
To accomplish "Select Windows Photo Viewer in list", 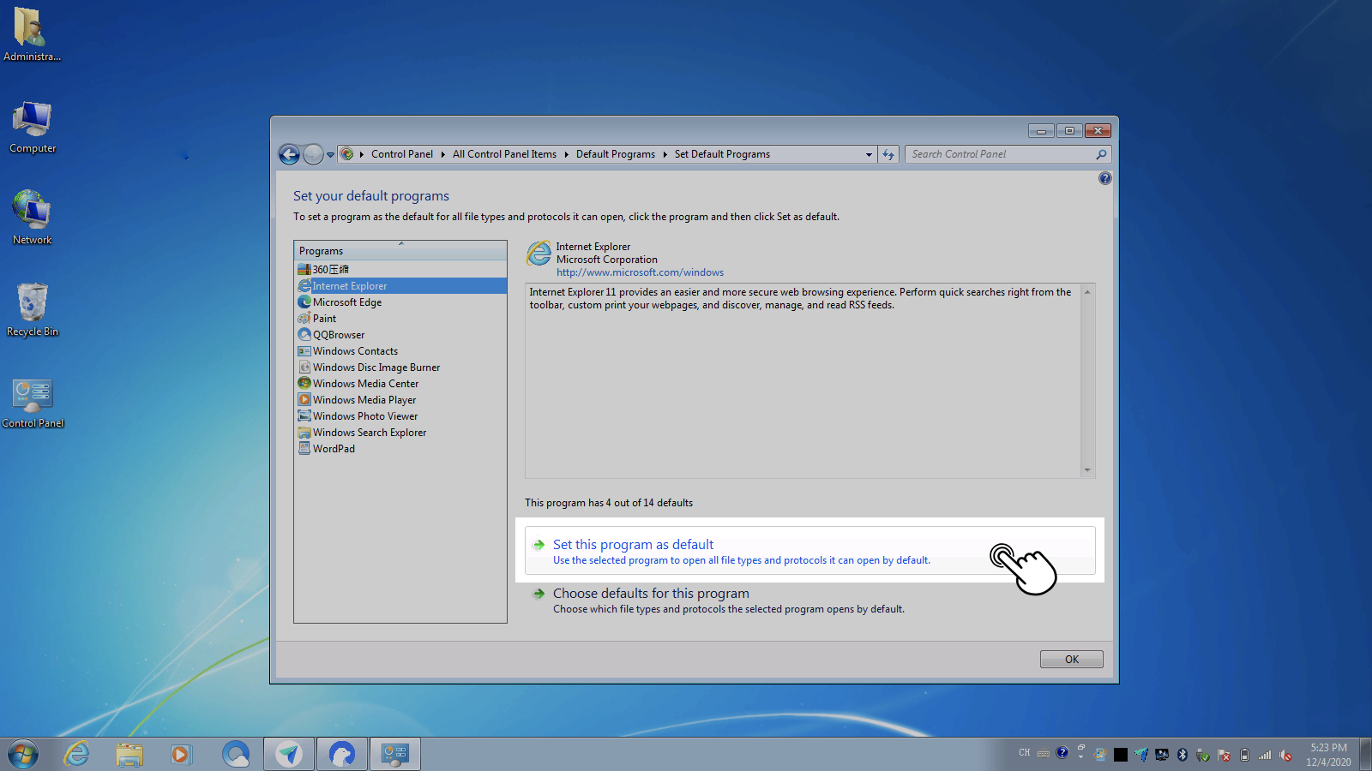I will [400, 415].
